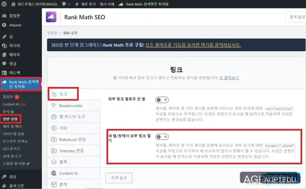
Task: Open the .htaccess 편집 tab
Action: click(x=74, y=151)
